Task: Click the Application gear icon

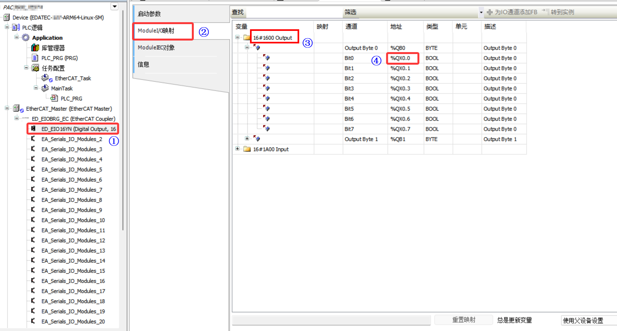Action: [x=25, y=38]
